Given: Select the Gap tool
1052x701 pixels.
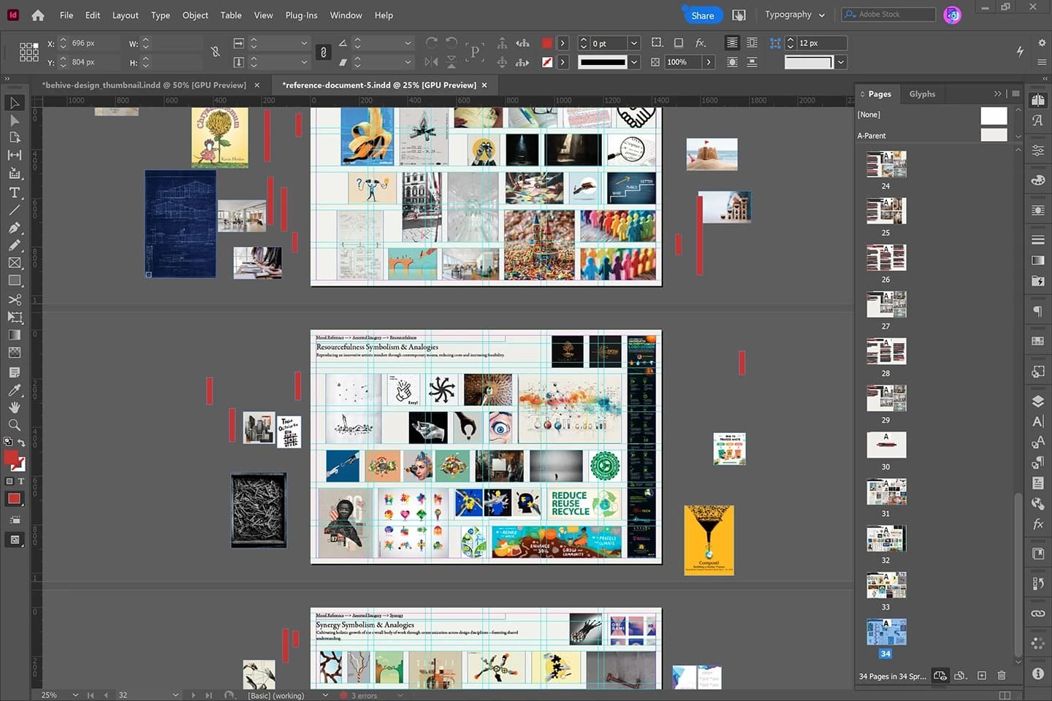Looking at the screenshot, I should click(x=15, y=156).
